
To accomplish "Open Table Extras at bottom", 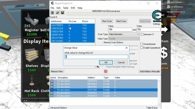I will pos(152,108).
